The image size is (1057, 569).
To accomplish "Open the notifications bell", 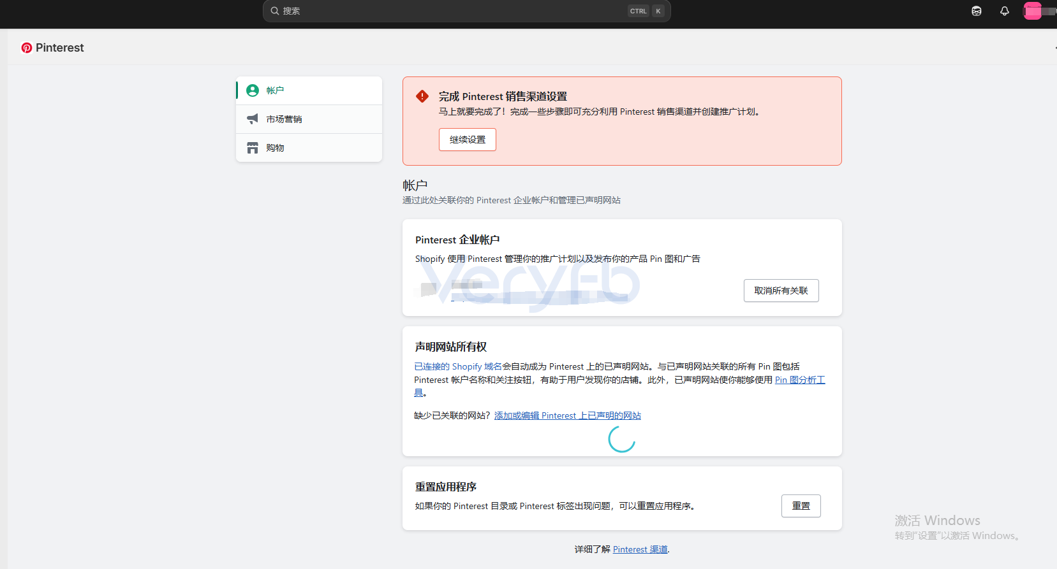I will [1005, 11].
